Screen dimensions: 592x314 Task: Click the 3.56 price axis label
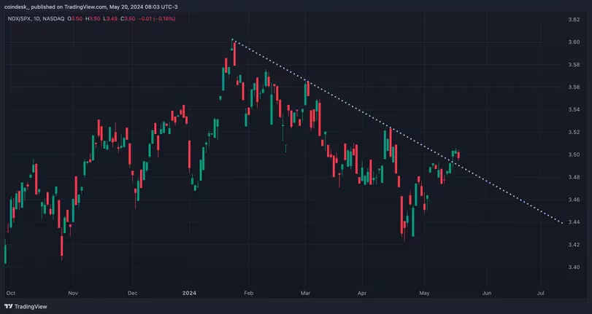(x=574, y=87)
